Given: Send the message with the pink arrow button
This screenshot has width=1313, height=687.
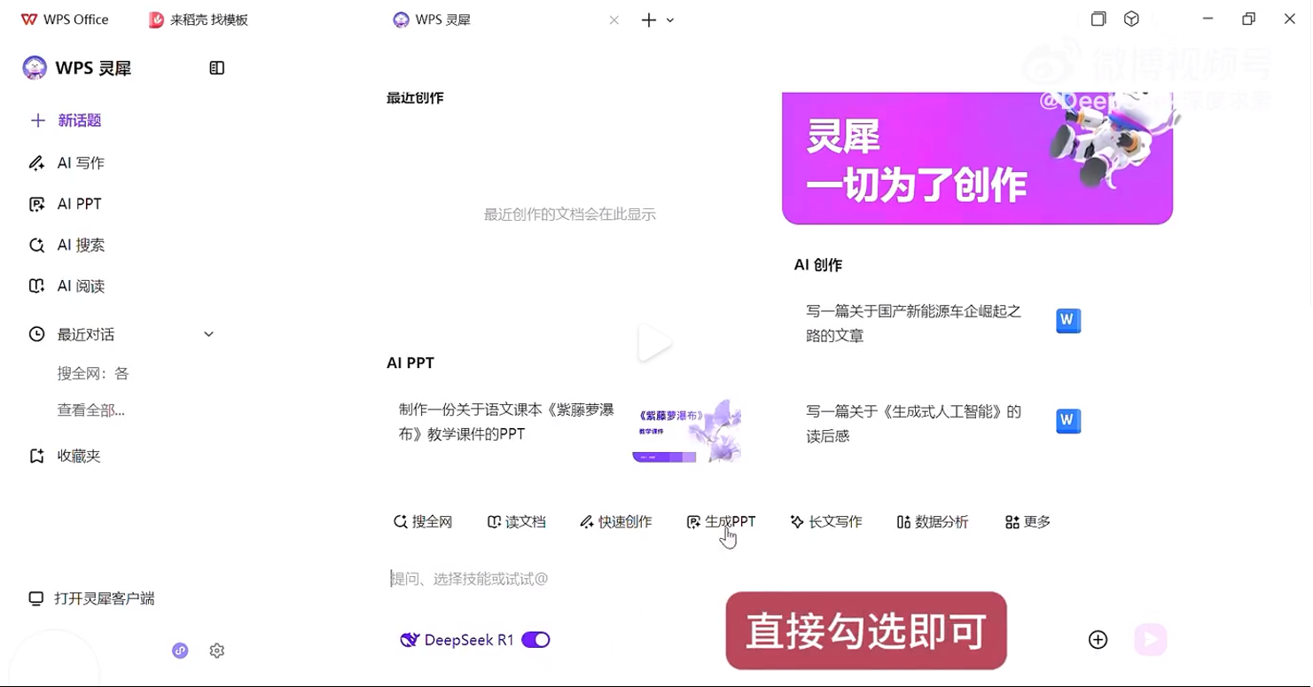Looking at the screenshot, I should coord(1150,640).
